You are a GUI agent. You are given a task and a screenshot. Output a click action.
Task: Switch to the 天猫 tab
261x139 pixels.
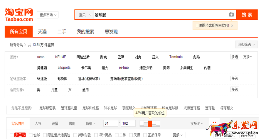[x=42, y=32]
